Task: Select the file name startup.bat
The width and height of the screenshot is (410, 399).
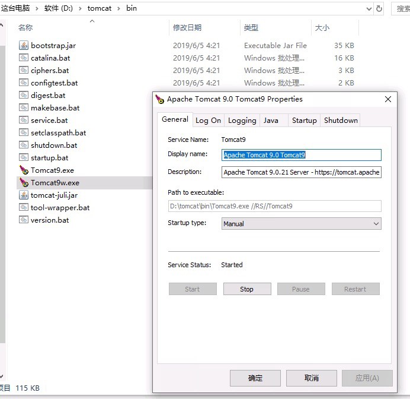Action: tap(49, 158)
